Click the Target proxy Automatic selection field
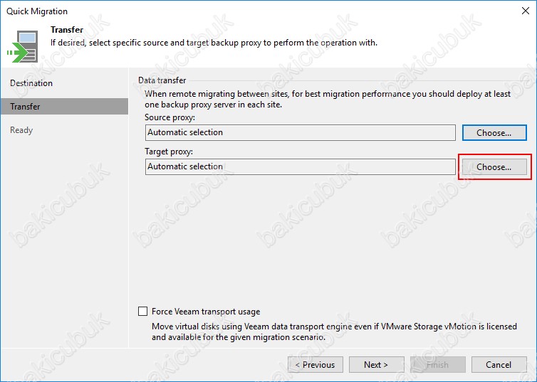Image resolution: width=537 pixels, height=382 pixels. [x=301, y=166]
